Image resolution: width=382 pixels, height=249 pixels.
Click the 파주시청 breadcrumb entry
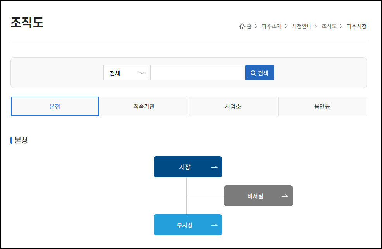click(x=356, y=26)
